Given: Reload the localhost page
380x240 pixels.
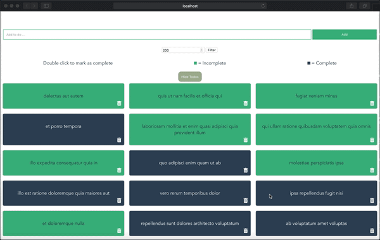Looking at the screenshot, I should click(x=263, y=6).
